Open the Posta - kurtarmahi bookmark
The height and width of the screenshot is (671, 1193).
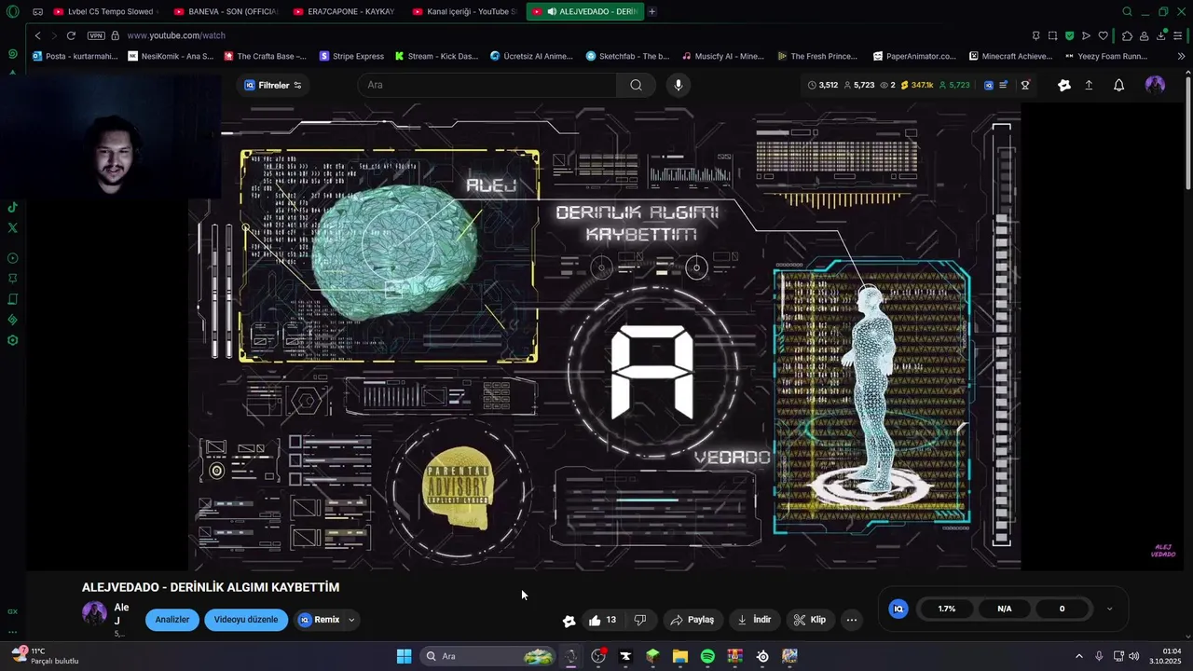coord(75,56)
